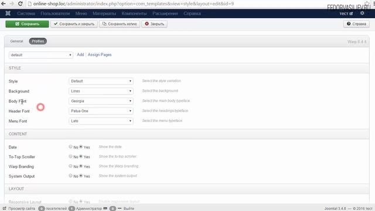The width and height of the screenshot is (375, 211).
Task: Select No for Date
Action: pyautogui.click(x=70, y=147)
